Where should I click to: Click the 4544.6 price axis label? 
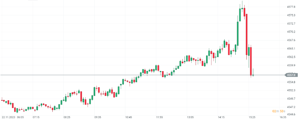click(291, 114)
